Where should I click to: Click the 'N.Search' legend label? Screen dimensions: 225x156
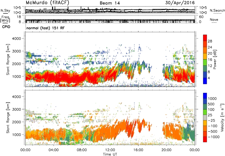point(217,10)
